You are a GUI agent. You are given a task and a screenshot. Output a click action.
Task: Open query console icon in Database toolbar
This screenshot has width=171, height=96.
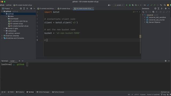[x=153, y=12]
